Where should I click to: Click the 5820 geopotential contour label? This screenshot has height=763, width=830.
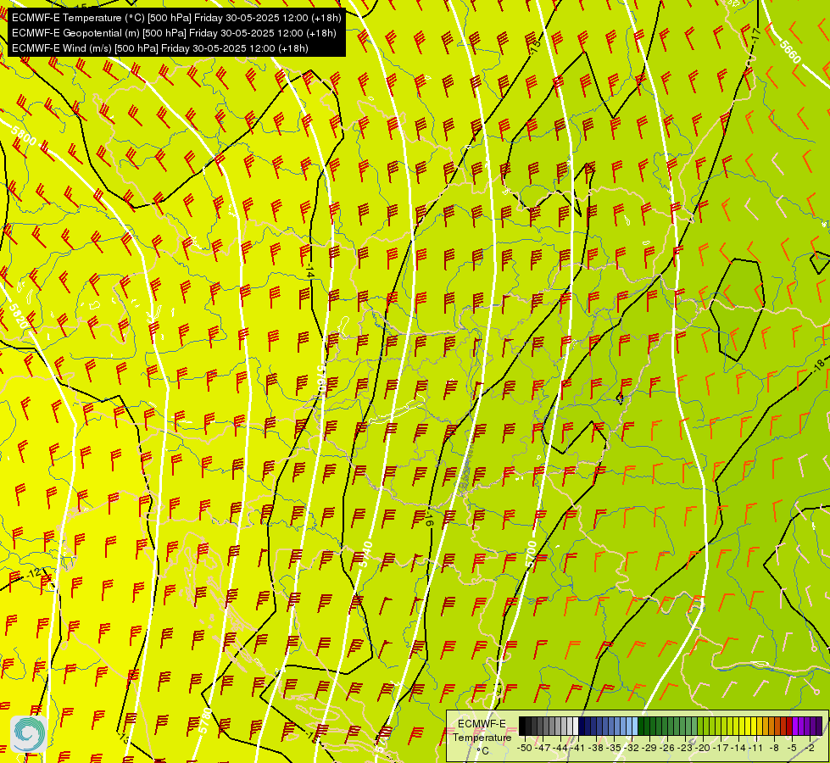[x=19, y=316]
